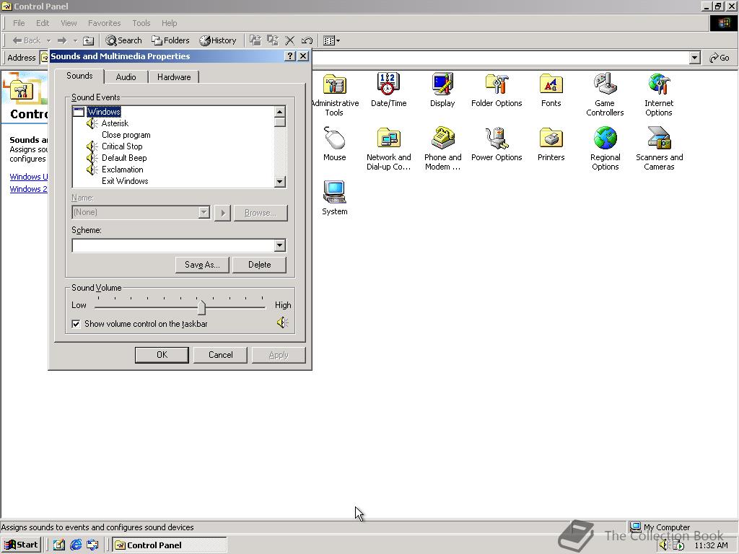Open the Help menu

click(x=169, y=23)
